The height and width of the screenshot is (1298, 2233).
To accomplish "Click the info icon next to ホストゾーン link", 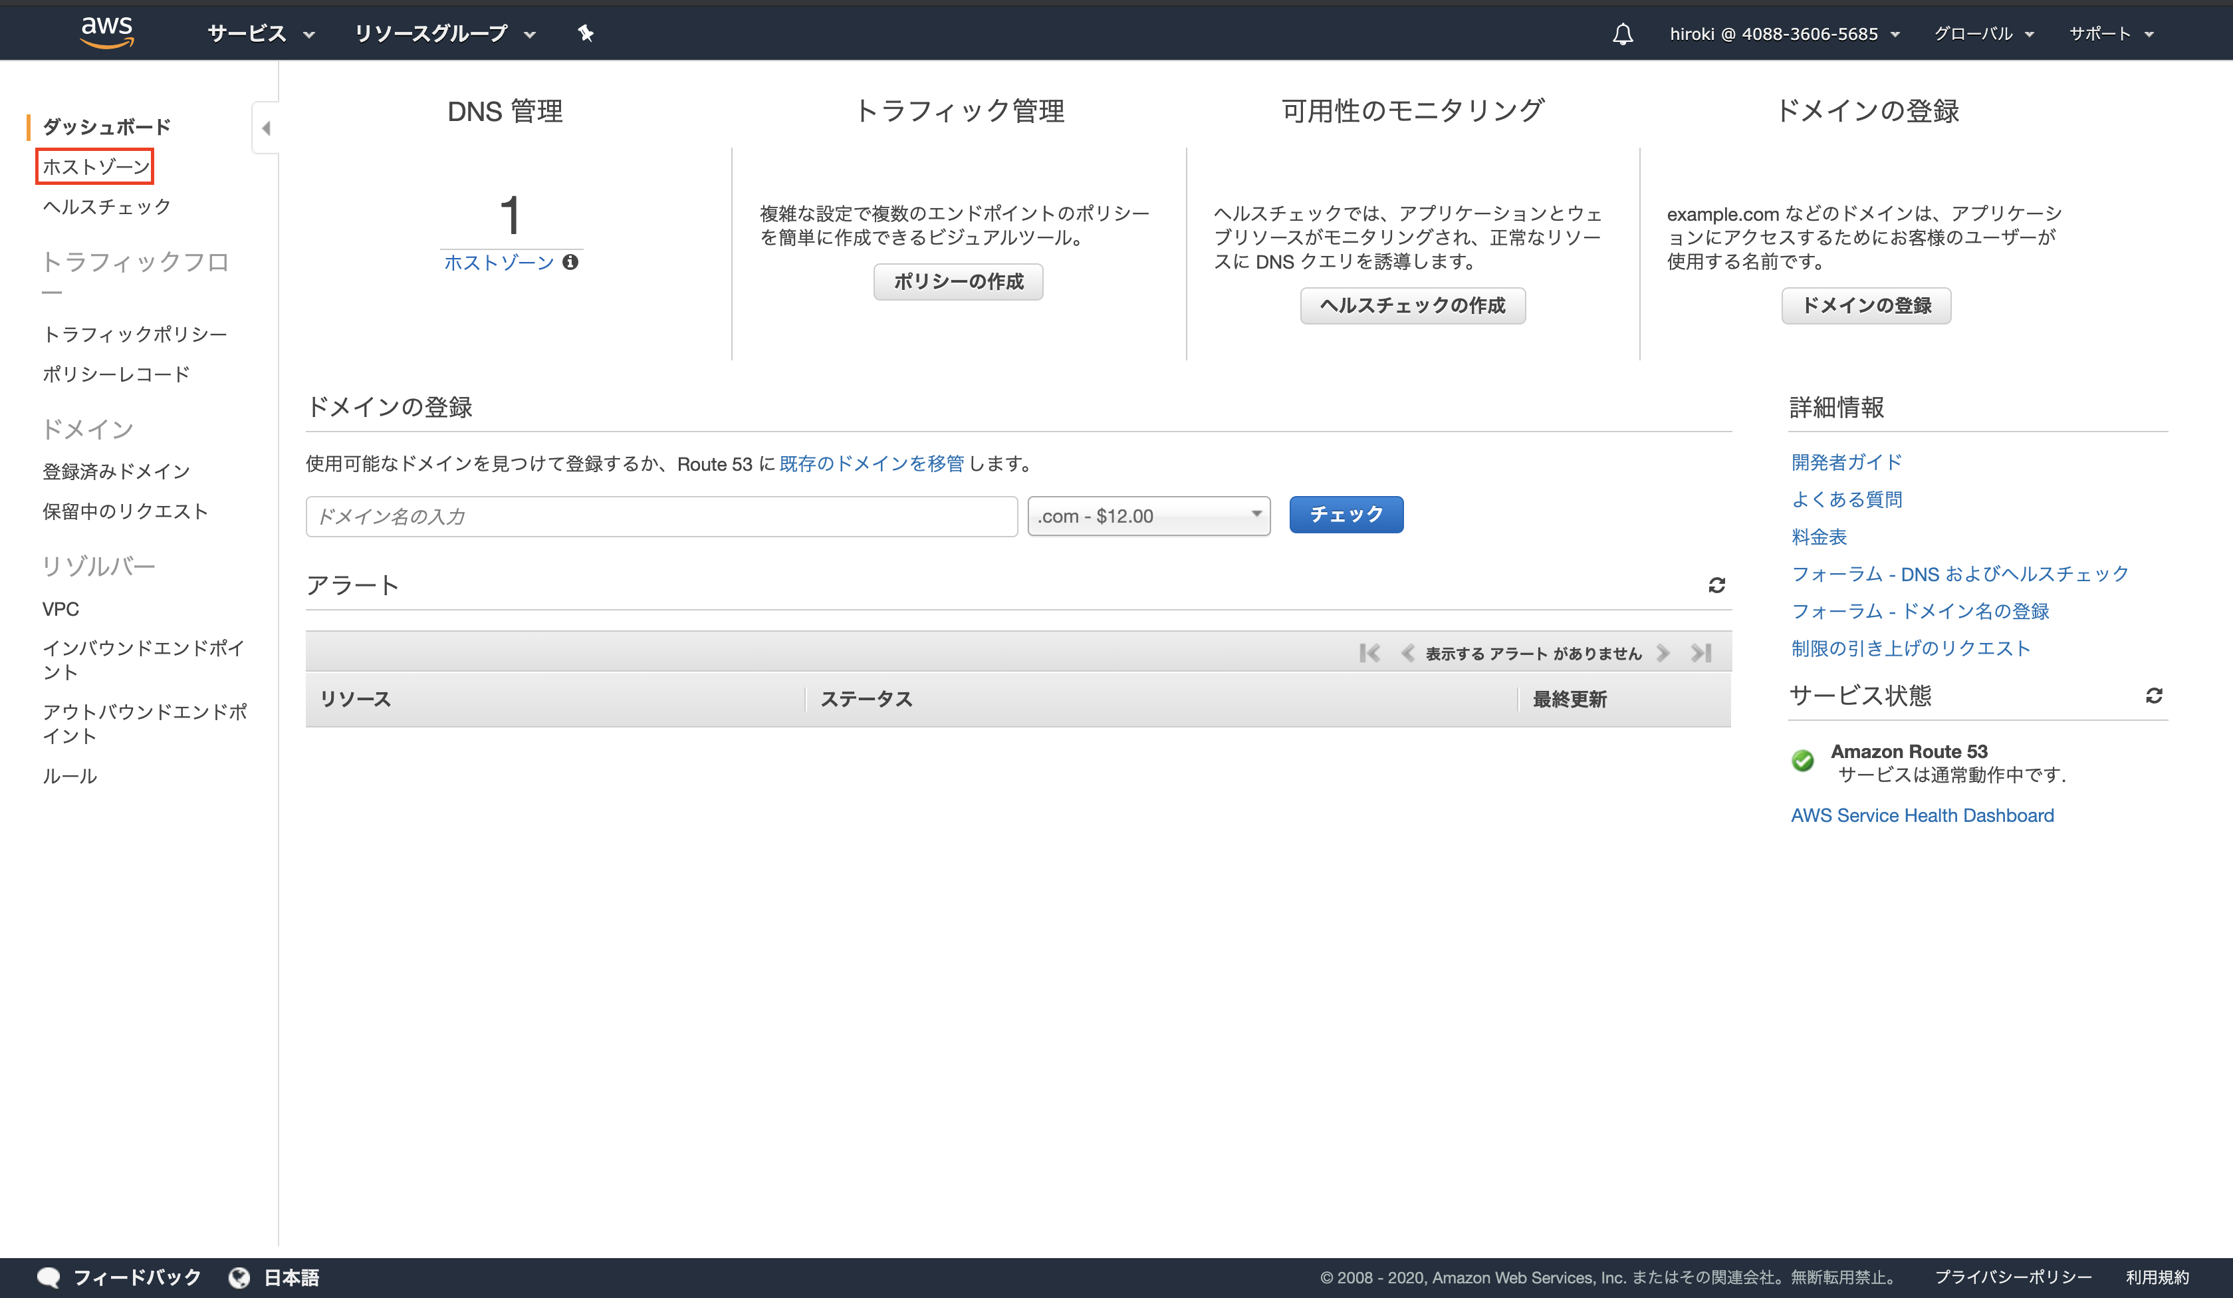I will pos(570,263).
